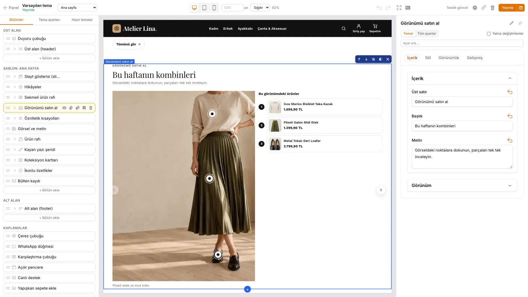
Task: Select the Temel settings mode
Action: (x=408, y=34)
